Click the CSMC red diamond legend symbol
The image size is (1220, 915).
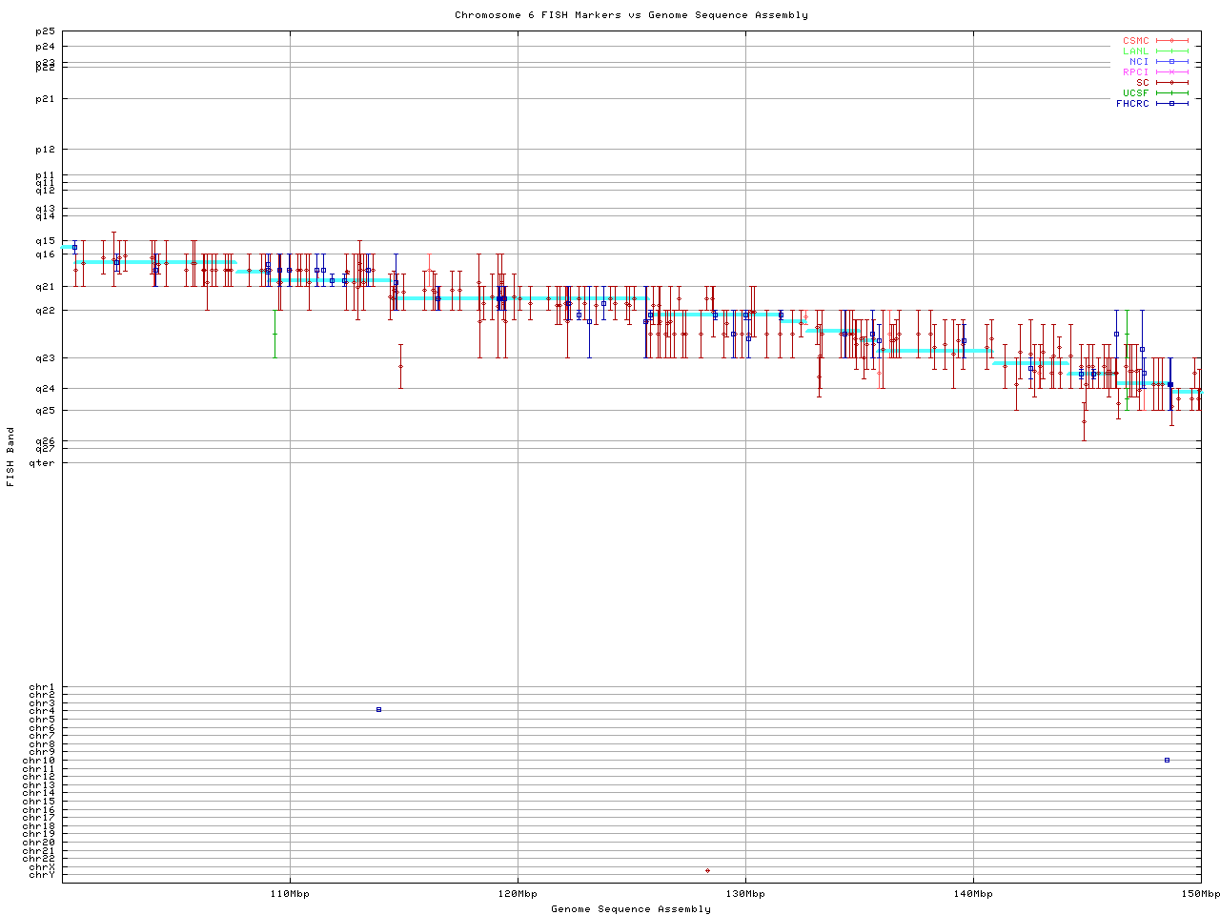point(1171,41)
